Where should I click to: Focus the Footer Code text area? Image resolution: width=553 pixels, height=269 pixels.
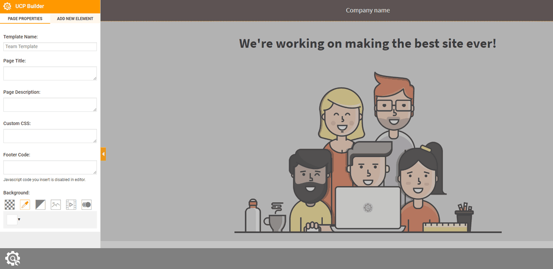coord(50,167)
